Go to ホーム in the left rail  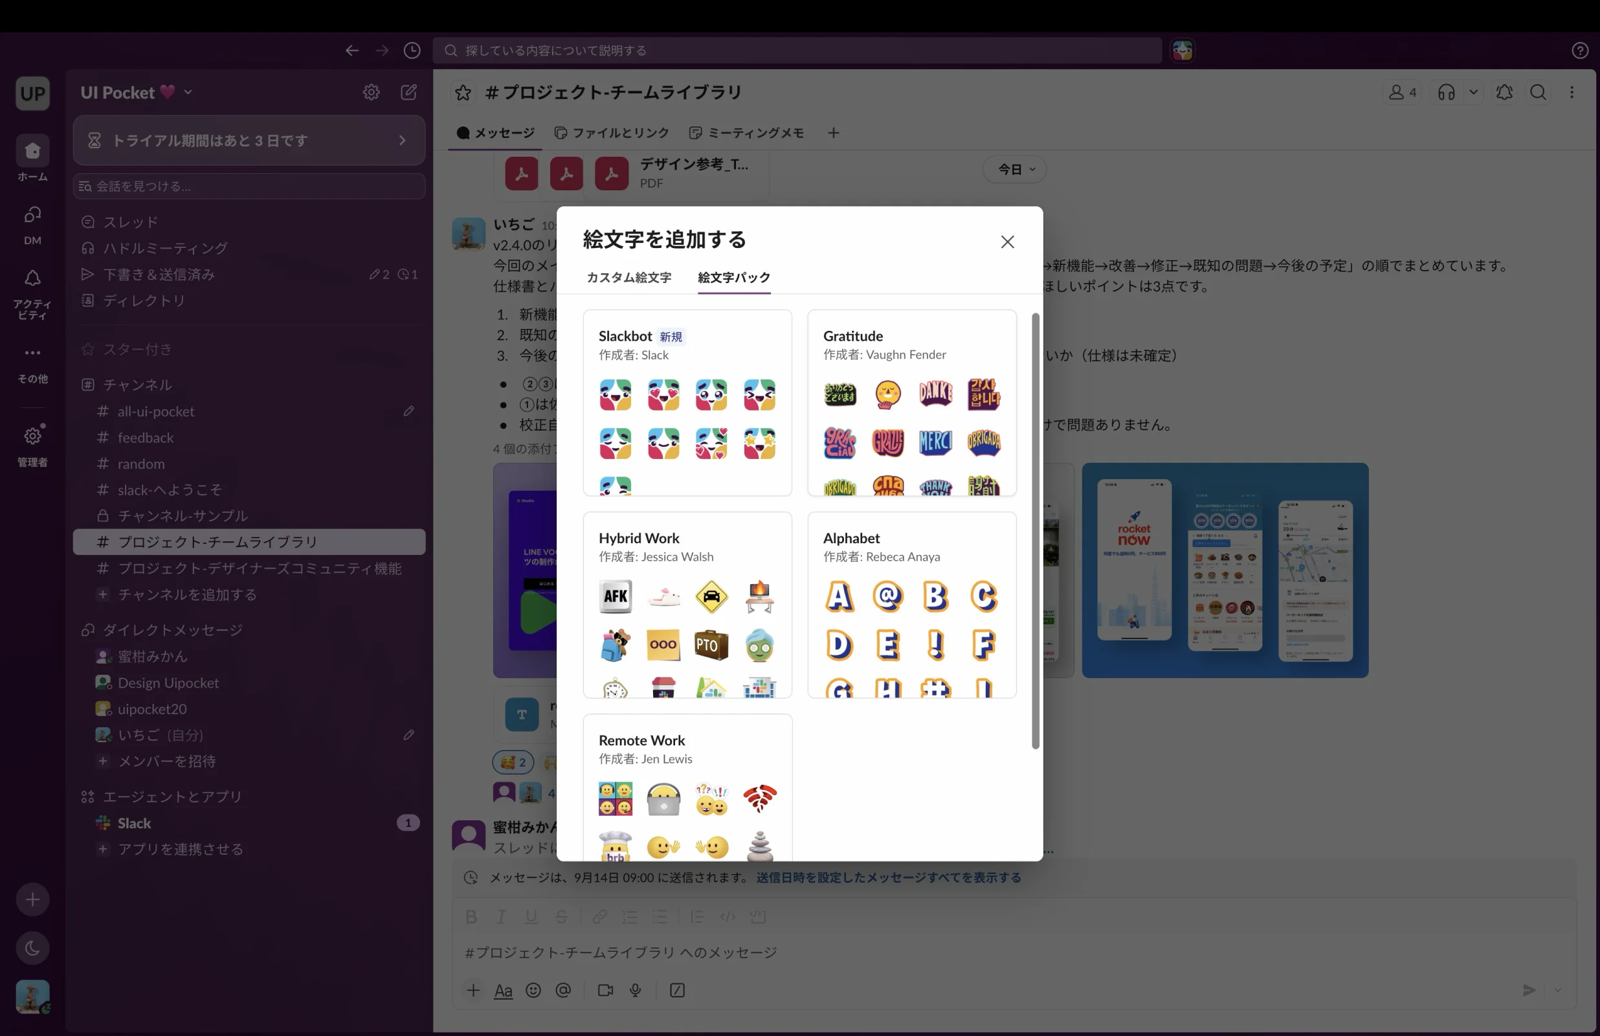pos(32,158)
